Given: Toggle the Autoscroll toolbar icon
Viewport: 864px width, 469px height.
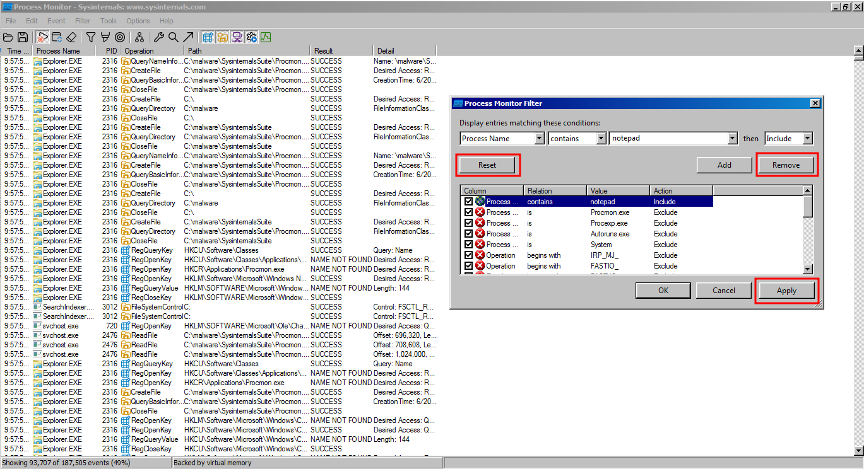Looking at the screenshot, I should coord(57,37).
